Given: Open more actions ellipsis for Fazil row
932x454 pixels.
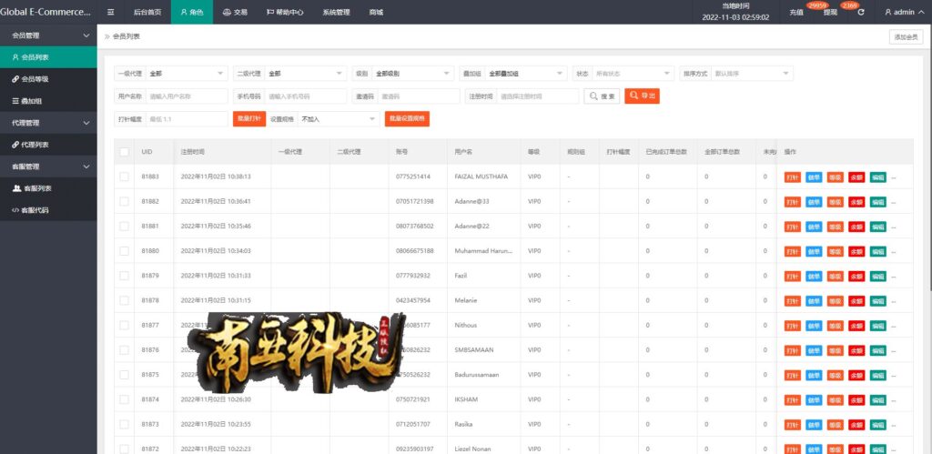Looking at the screenshot, I should point(894,277).
